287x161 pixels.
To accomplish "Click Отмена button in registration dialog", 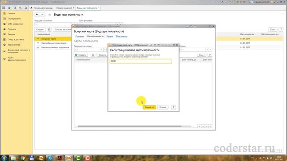I will coord(163,107).
